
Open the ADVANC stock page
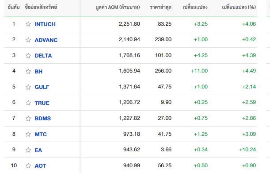point(46,40)
